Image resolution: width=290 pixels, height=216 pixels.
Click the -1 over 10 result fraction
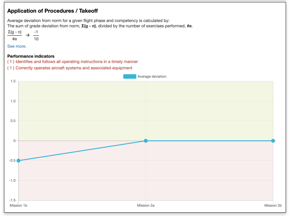click(x=36, y=35)
